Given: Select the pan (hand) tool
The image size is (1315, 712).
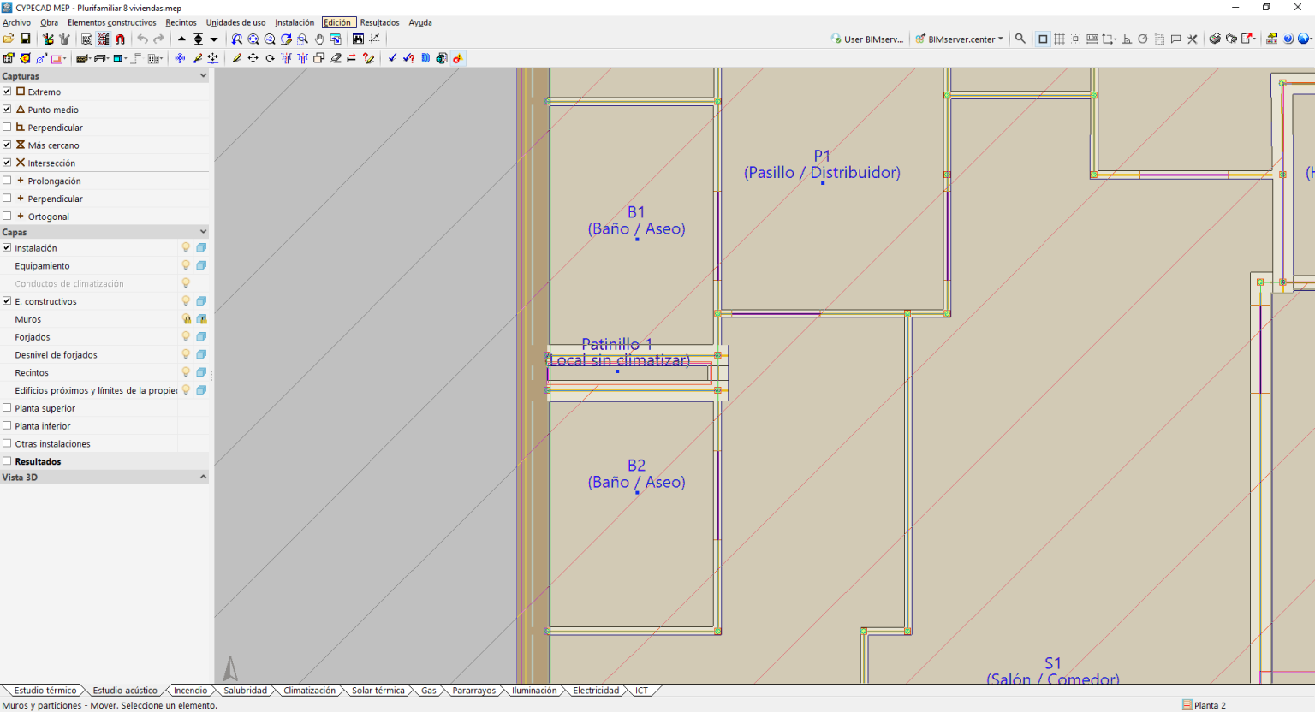Looking at the screenshot, I should point(319,39).
